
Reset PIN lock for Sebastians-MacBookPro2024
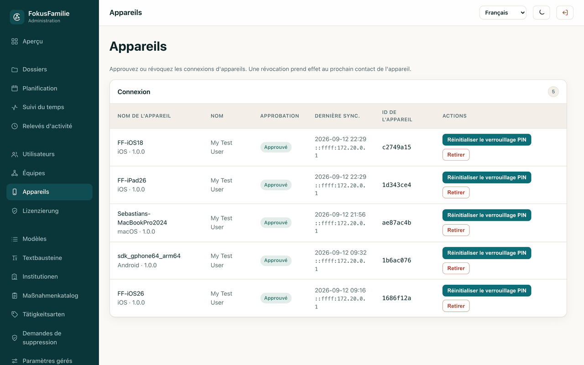tap(487, 215)
